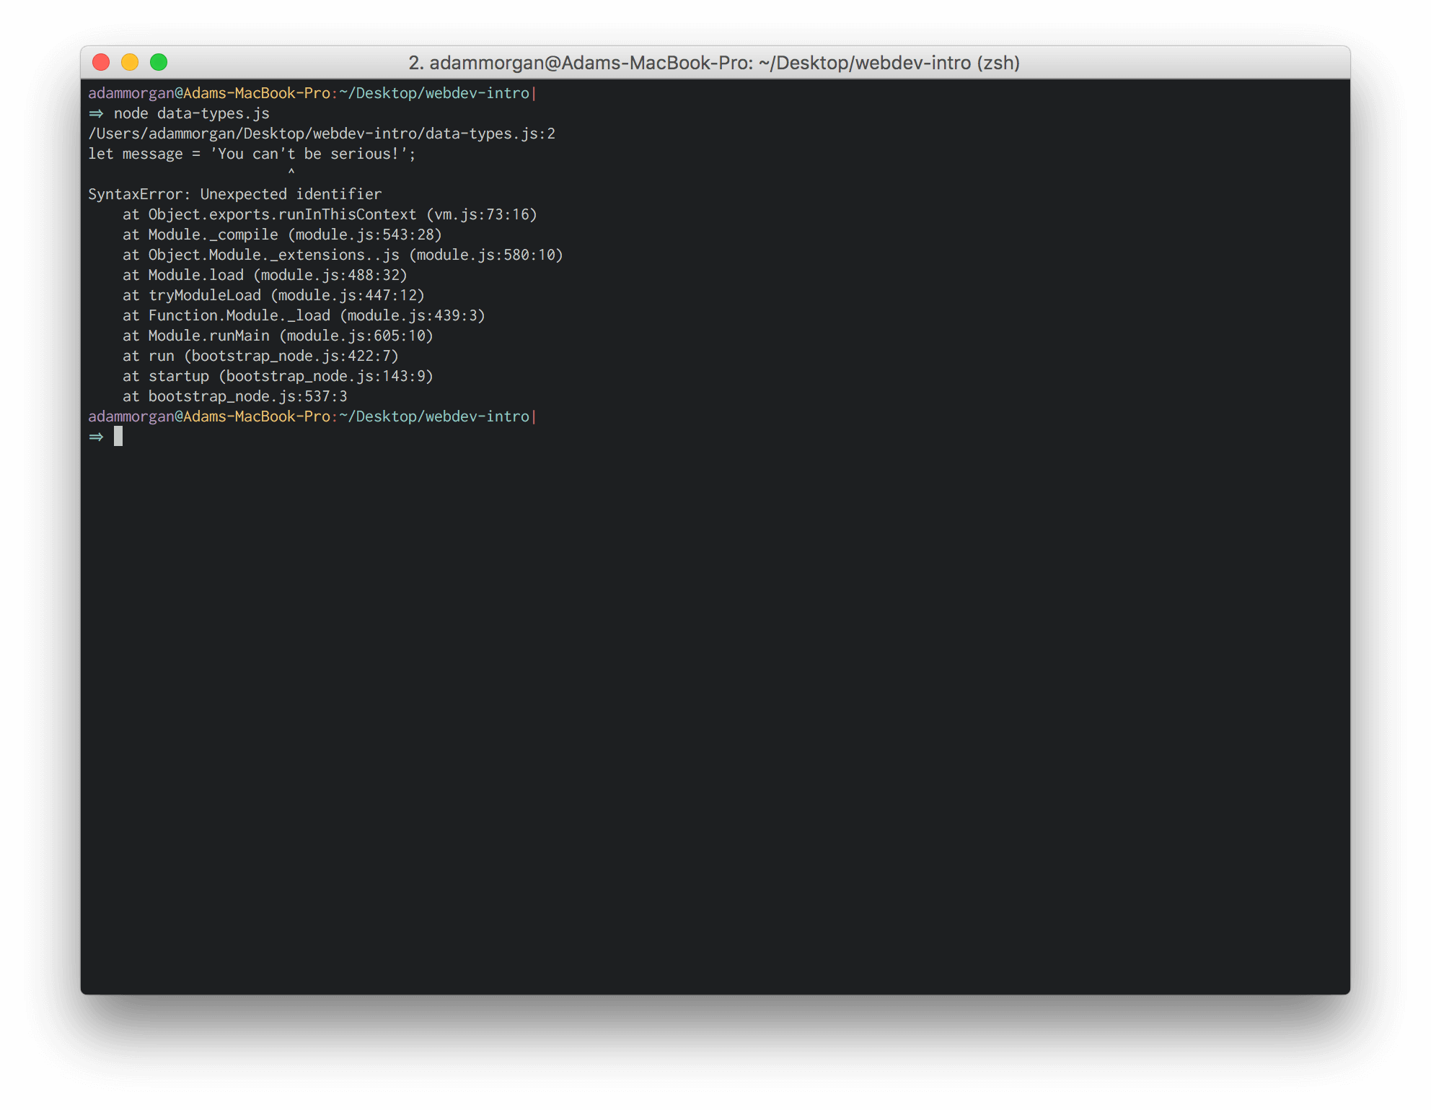This screenshot has height=1110, width=1431.
Task: Click the first prompt line at top
Action: coord(312,93)
